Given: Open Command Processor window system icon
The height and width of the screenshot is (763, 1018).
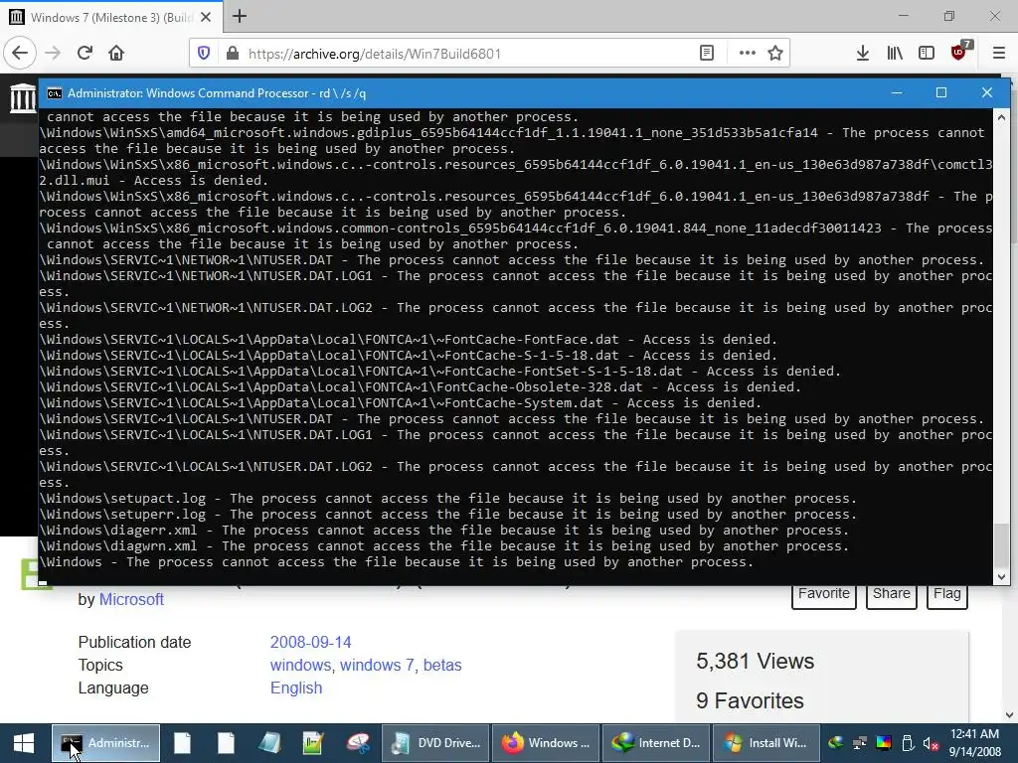Looking at the screenshot, I should click(55, 93).
